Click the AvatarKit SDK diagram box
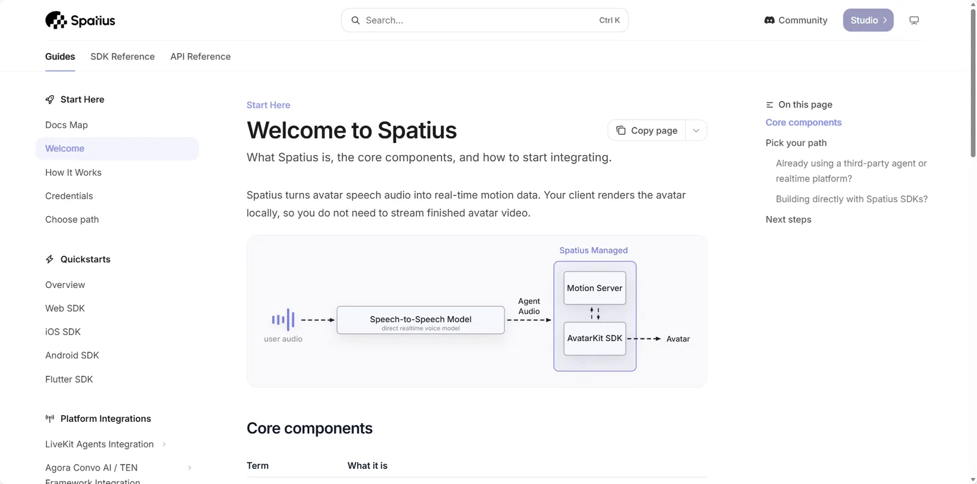Screen dimensions: 977x484 [x=595, y=338]
